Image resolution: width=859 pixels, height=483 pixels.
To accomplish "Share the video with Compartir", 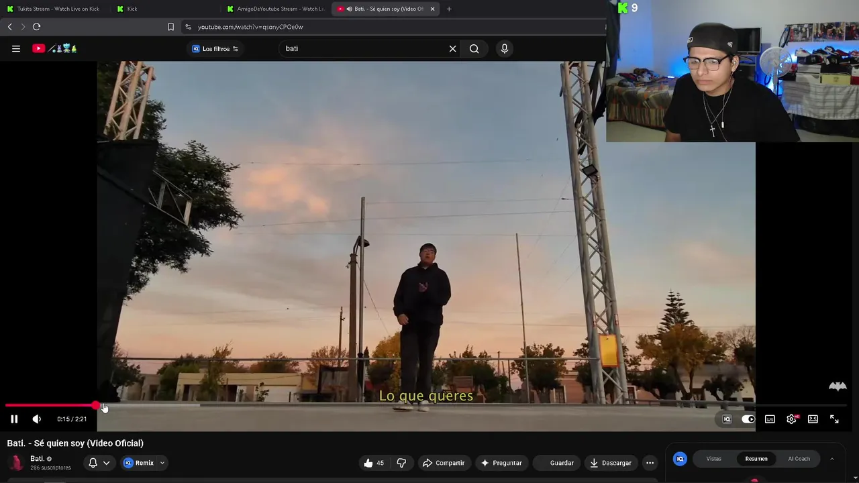I will coord(444,463).
